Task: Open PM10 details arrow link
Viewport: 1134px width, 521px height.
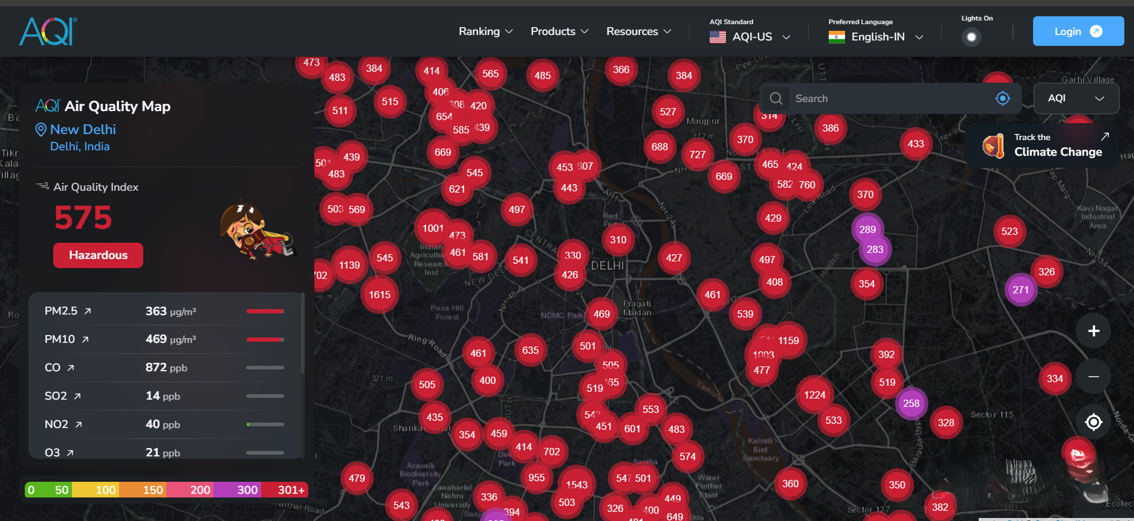Action: pos(85,339)
